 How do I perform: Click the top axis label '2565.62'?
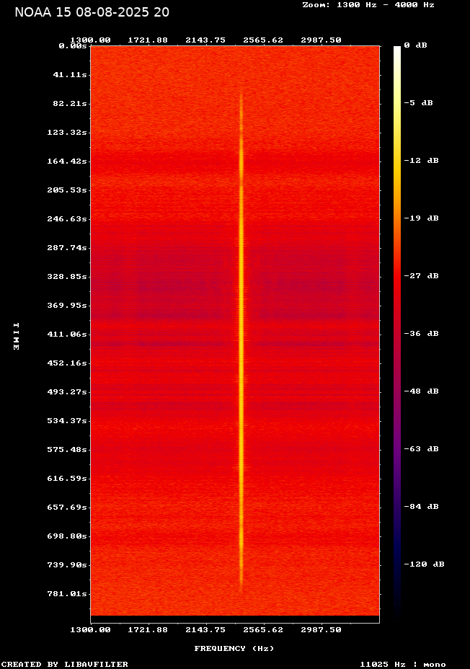pos(263,40)
